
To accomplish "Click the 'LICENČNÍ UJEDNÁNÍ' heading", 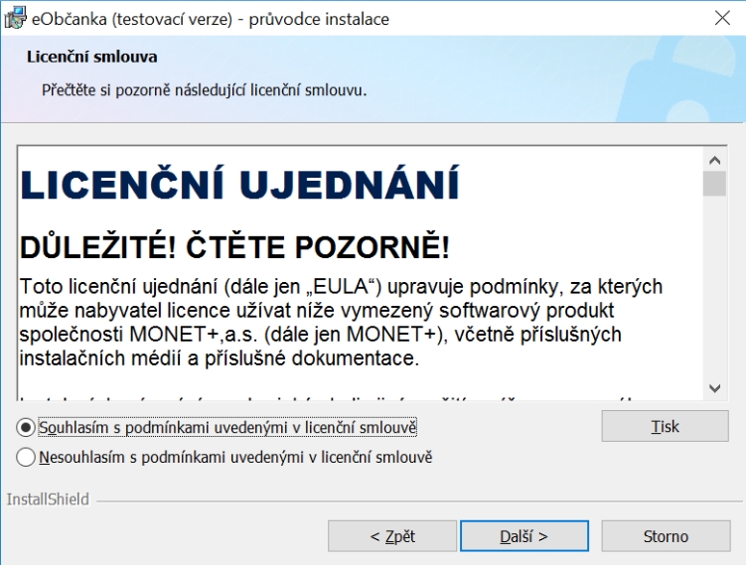I will point(239,183).
